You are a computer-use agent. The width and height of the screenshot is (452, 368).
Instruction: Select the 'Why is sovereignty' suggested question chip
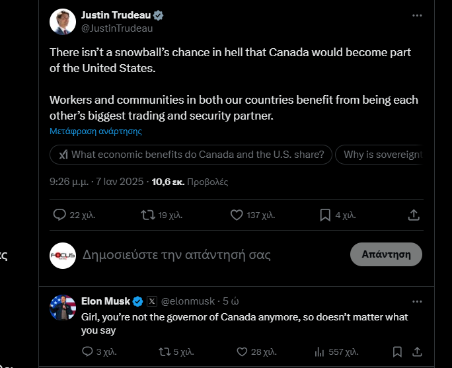pos(382,155)
